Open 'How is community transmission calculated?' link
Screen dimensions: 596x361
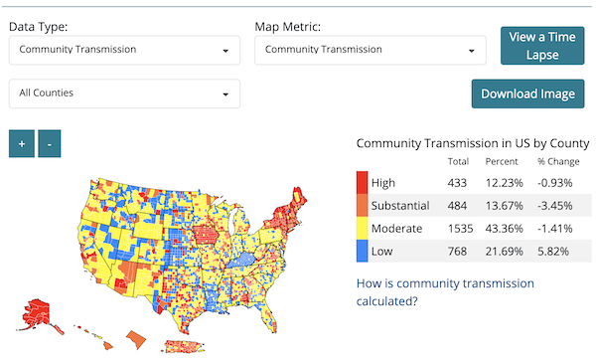[445, 292]
